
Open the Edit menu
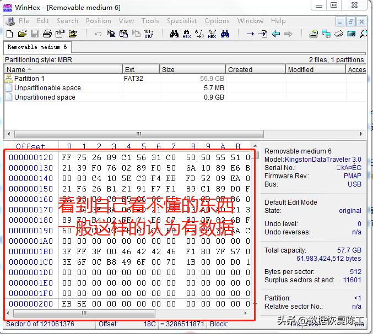tap(43, 21)
